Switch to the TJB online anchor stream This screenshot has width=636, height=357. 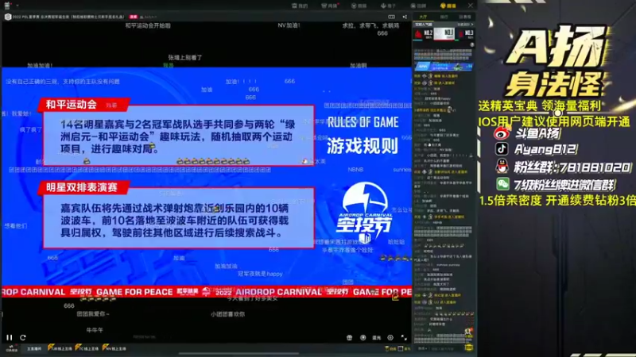tap(60, 347)
